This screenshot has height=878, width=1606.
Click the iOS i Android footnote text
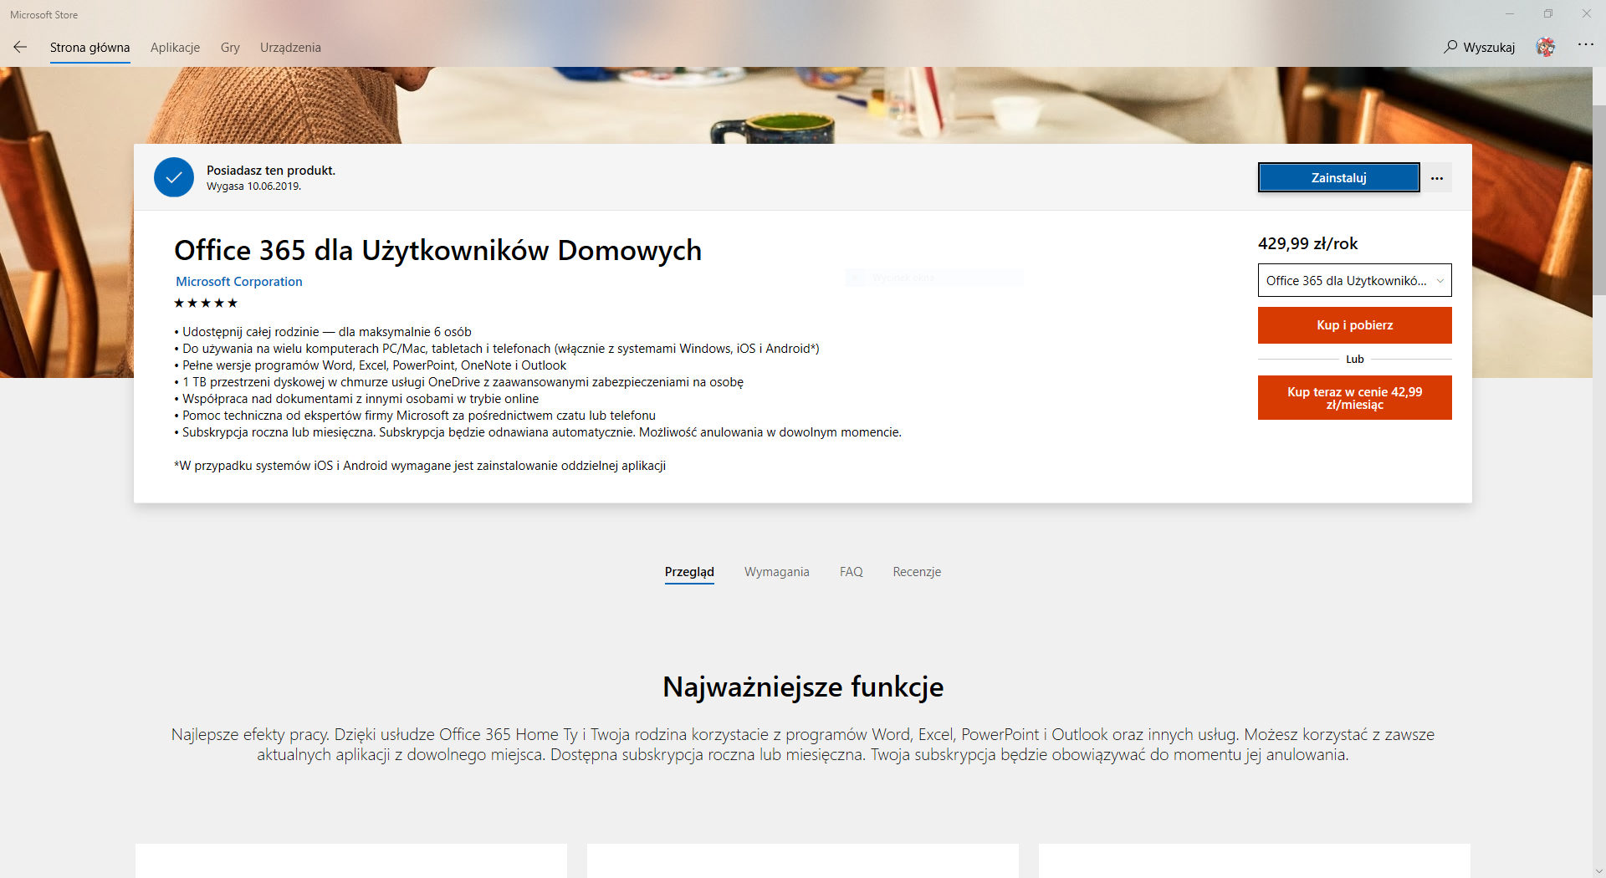point(420,466)
